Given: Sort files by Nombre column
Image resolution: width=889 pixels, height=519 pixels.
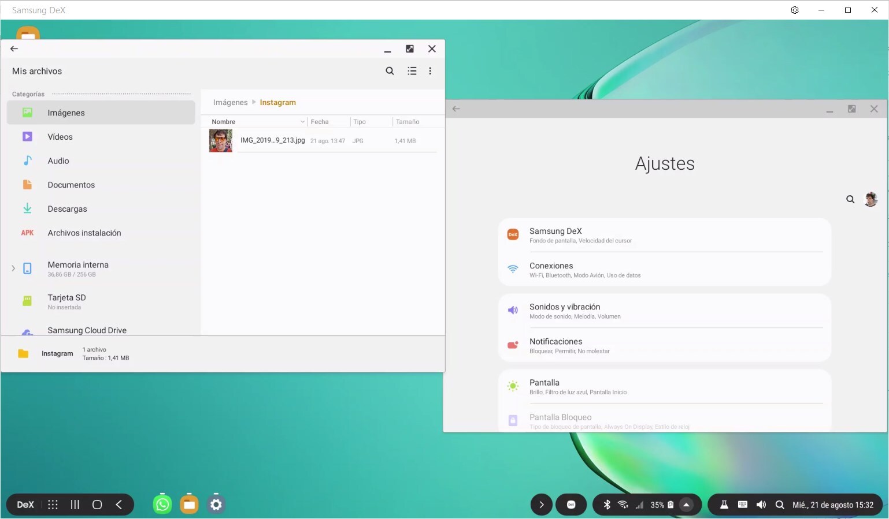Looking at the screenshot, I should [258, 122].
